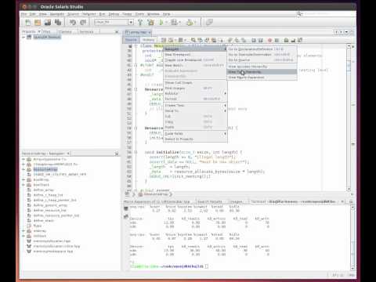Screen dimensions: 376x282
Task: Open the Run Project dropdown arrow
Action: pos(166,23)
